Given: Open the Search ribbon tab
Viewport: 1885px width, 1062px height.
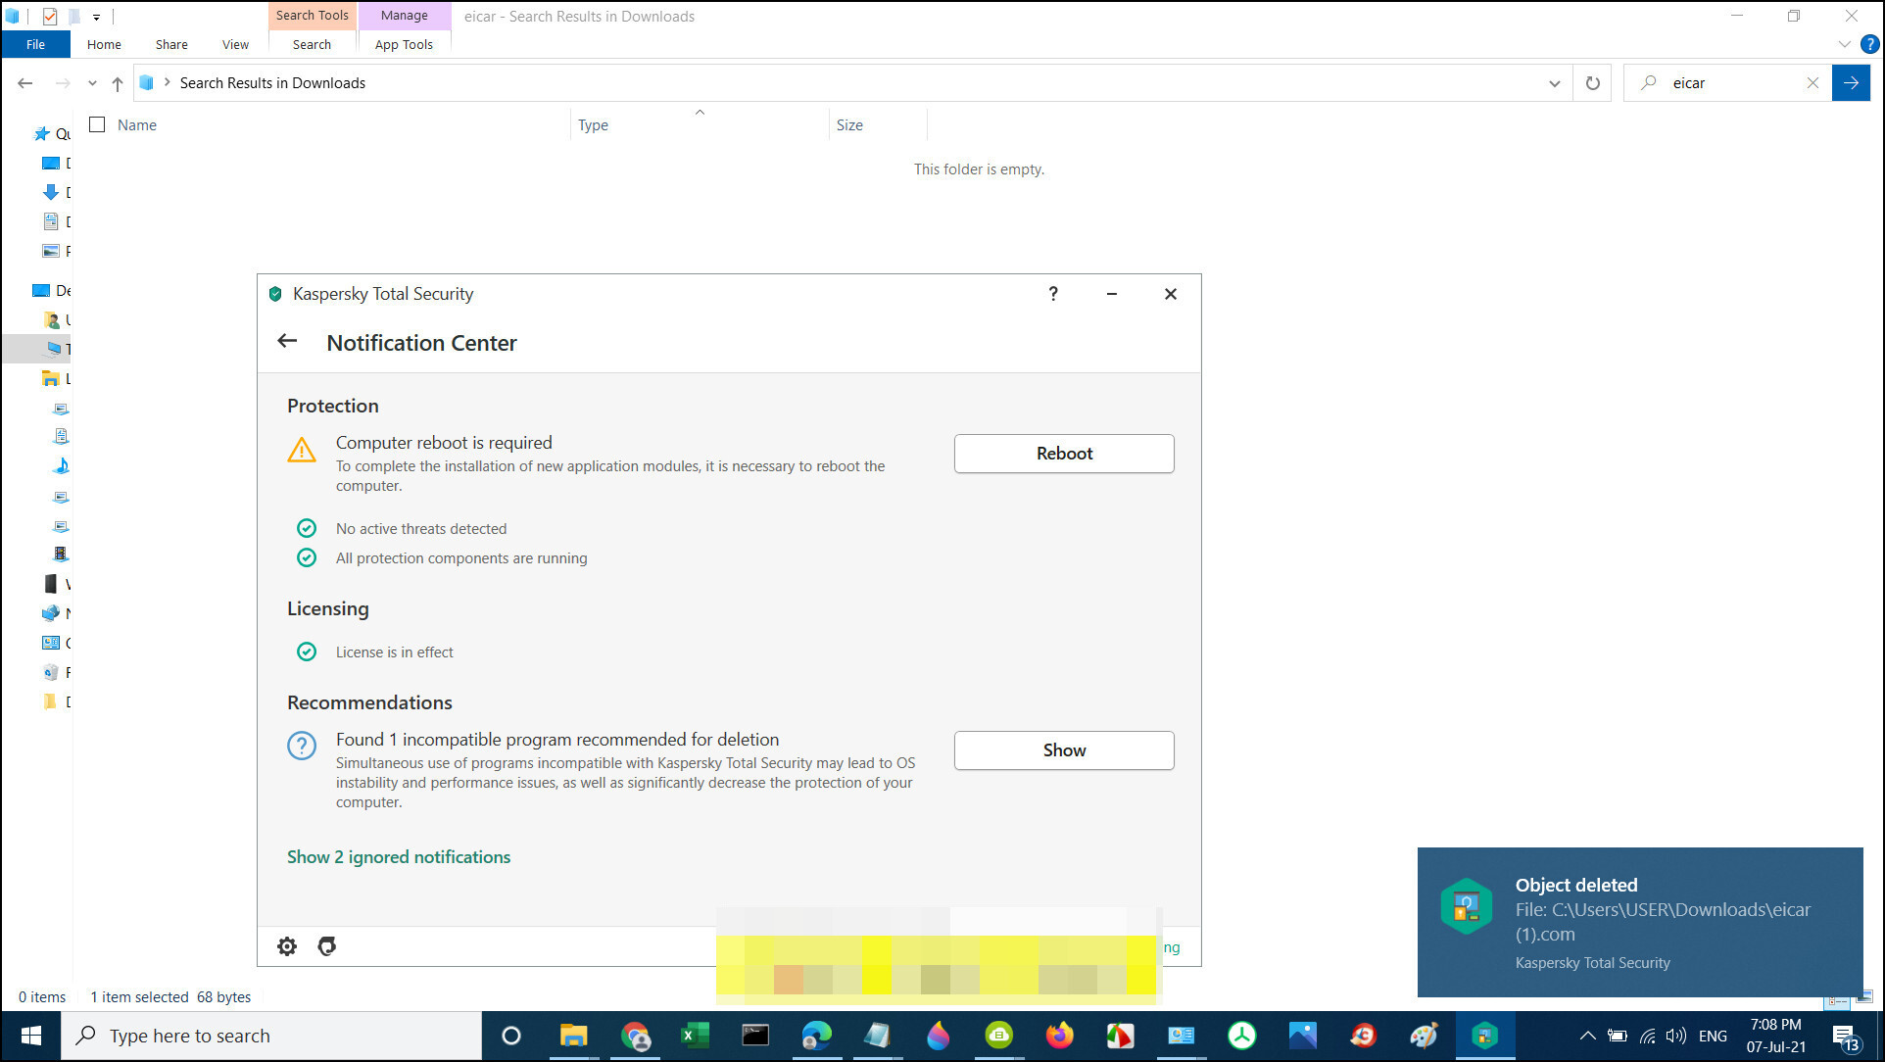Looking at the screenshot, I should point(312,44).
